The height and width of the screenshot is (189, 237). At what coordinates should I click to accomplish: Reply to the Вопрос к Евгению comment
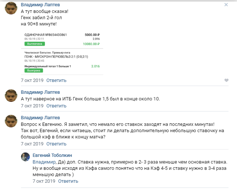click(x=56, y=144)
